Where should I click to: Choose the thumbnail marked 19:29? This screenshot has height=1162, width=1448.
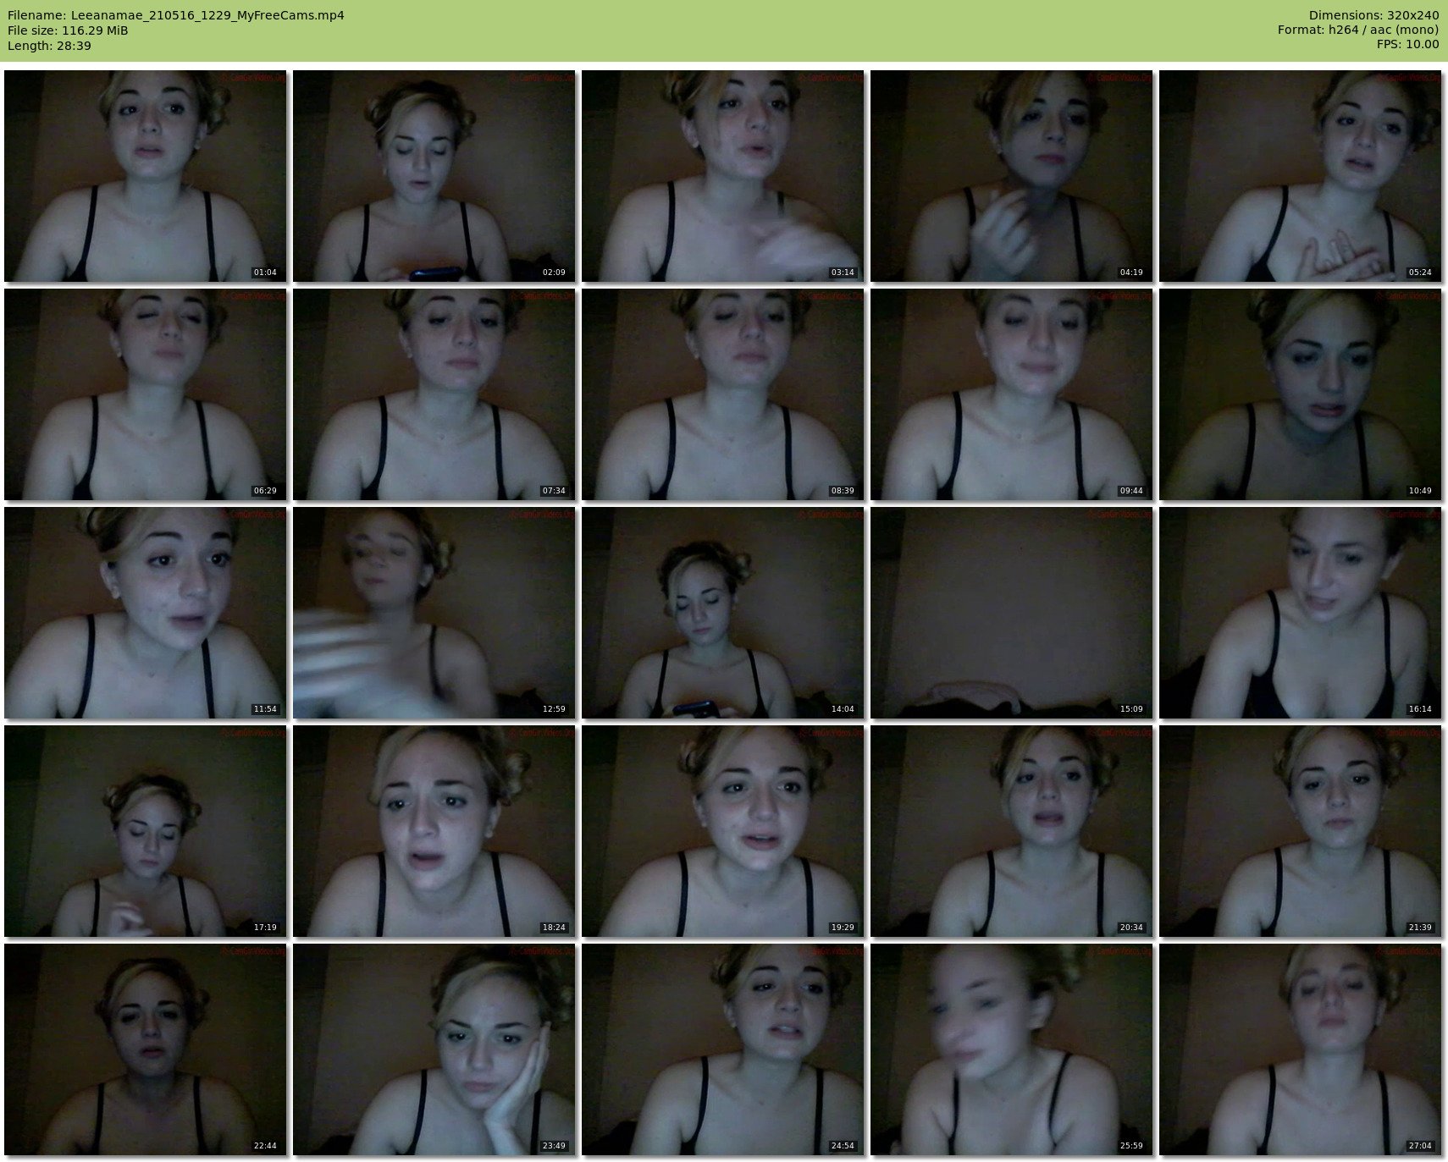(x=723, y=831)
